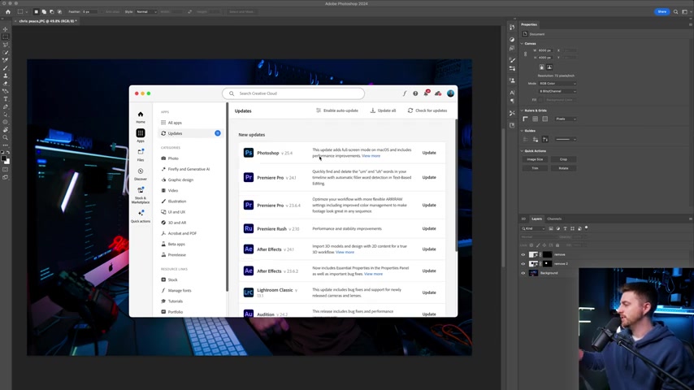Click the background color swatch

click(7, 162)
